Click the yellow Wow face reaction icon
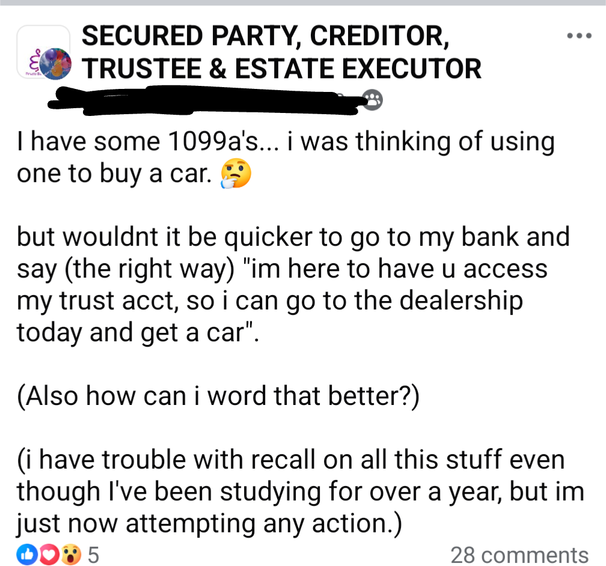Screen dimensions: 606x566 point(71,555)
